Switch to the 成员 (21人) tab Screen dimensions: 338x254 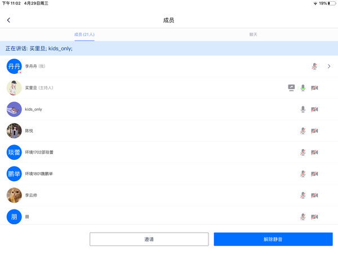click(x=84, y=34)
